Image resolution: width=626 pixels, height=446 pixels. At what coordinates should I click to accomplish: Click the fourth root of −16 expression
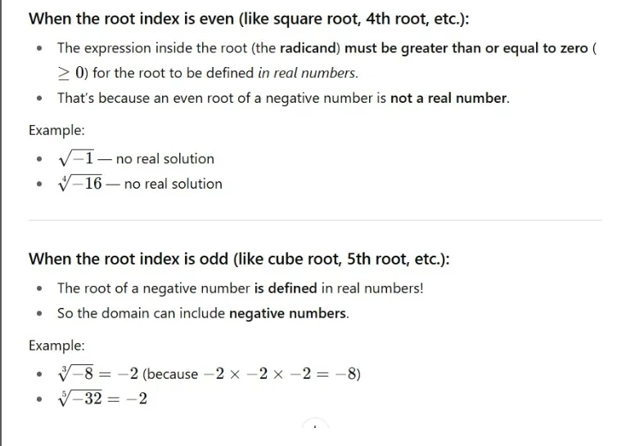(80, 184)
